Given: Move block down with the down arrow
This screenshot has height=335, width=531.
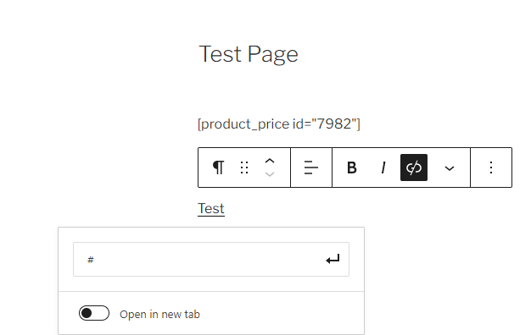Looking at the screenshot, I should (x=270, y=174).
